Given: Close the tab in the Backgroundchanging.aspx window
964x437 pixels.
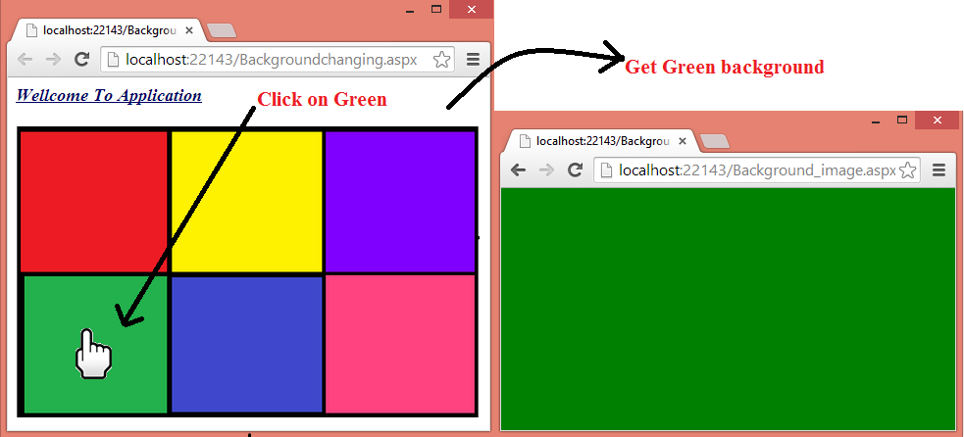Looking at the screenshot, I should [x=188, y=30].
